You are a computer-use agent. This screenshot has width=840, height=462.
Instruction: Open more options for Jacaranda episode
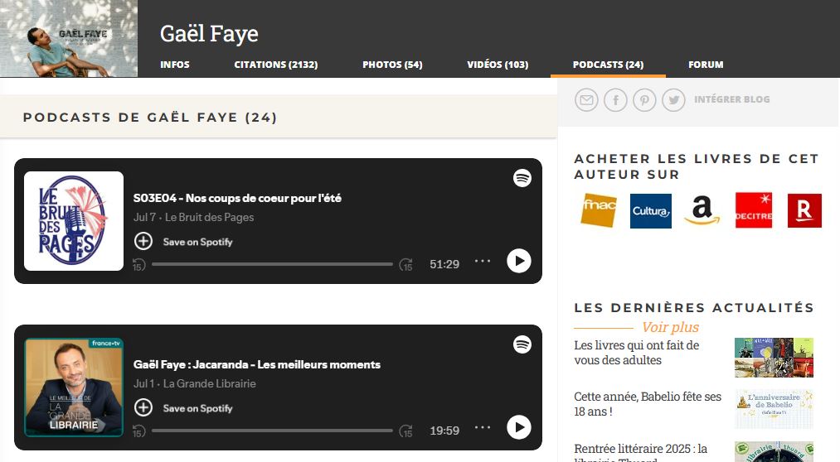click(483, 427)
